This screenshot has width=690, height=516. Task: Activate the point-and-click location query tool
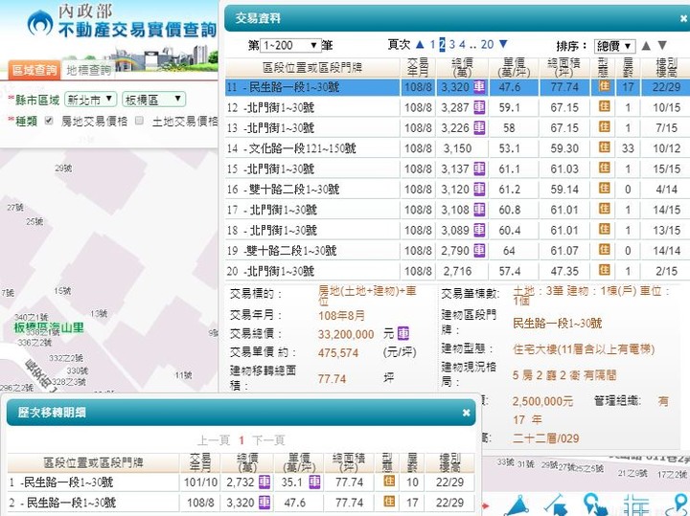[596, 505]
